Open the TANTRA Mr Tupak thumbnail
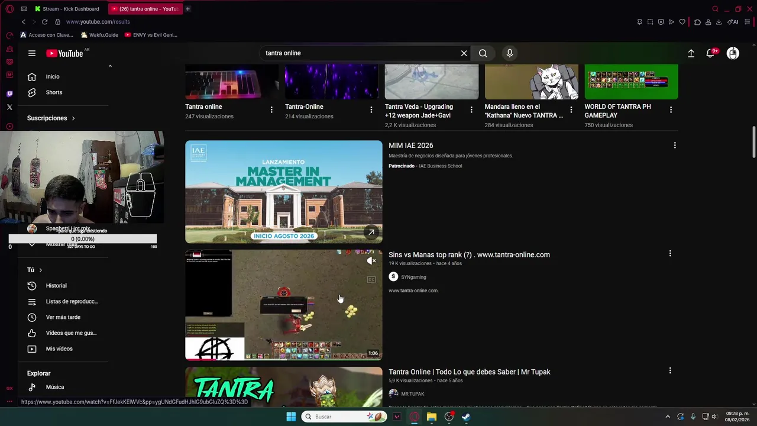 click(284, 387)
